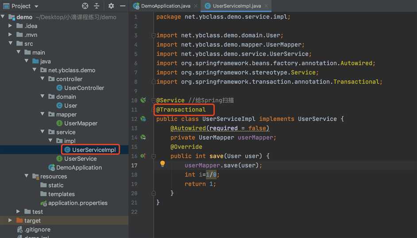Click the target folder icon
This screenshot has height=238, width=417.
[19, 220]
